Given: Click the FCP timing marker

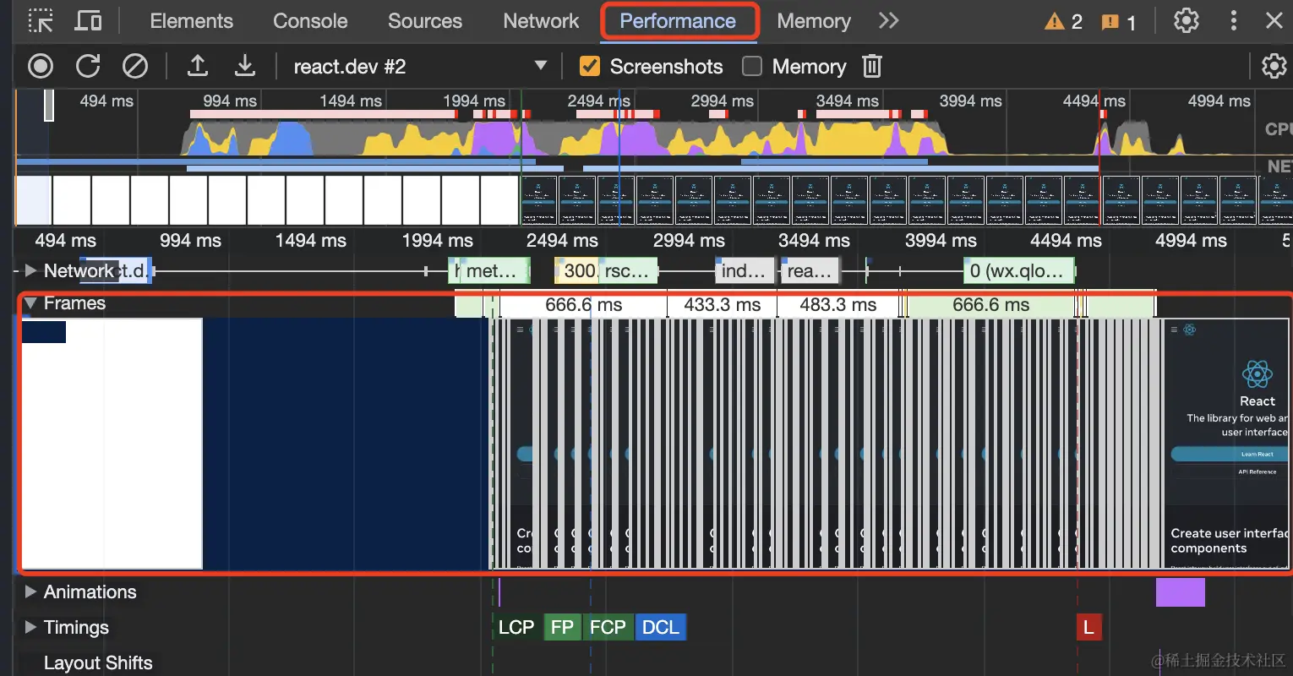Looking at the screenshot, I should pyautogui.click(x=608, y=627).
